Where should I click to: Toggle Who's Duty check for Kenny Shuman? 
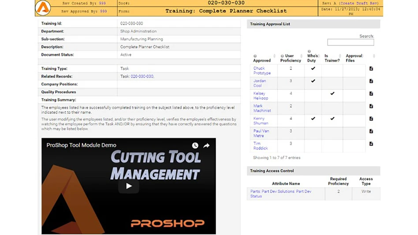point(313,118)
